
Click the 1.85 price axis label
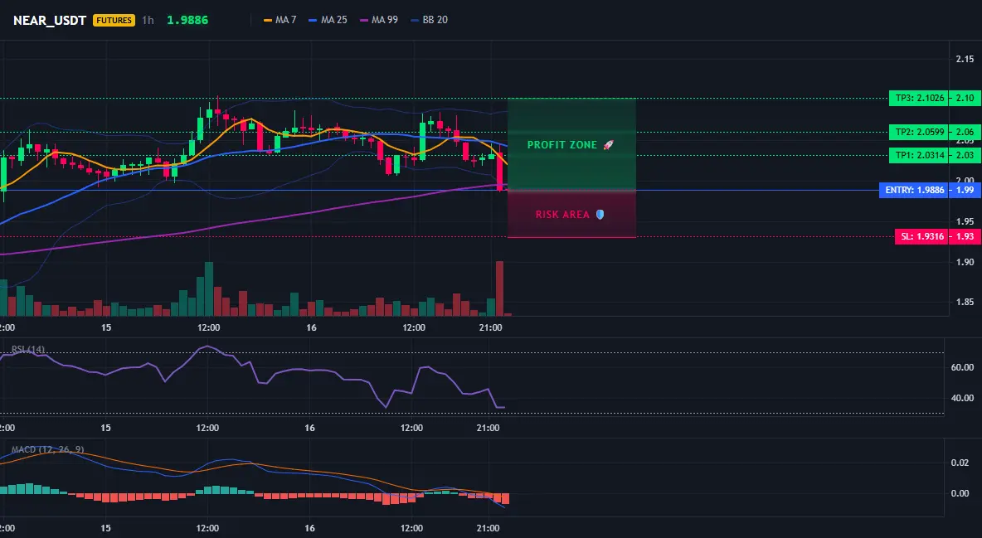(965, 302)
